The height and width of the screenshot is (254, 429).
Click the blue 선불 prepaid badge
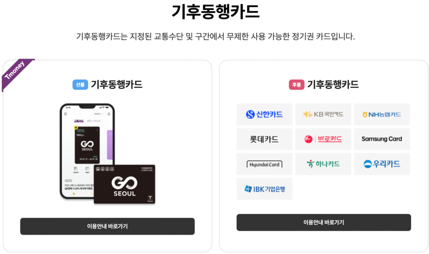80,85
